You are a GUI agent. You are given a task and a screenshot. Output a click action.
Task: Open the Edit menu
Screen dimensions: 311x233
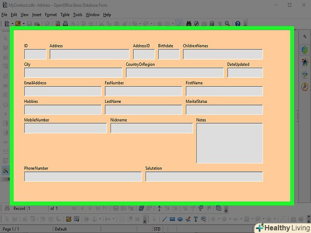pyautogui.click(x=14, y=15)
